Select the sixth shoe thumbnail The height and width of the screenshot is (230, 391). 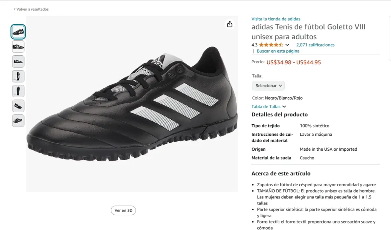(18, 106)
